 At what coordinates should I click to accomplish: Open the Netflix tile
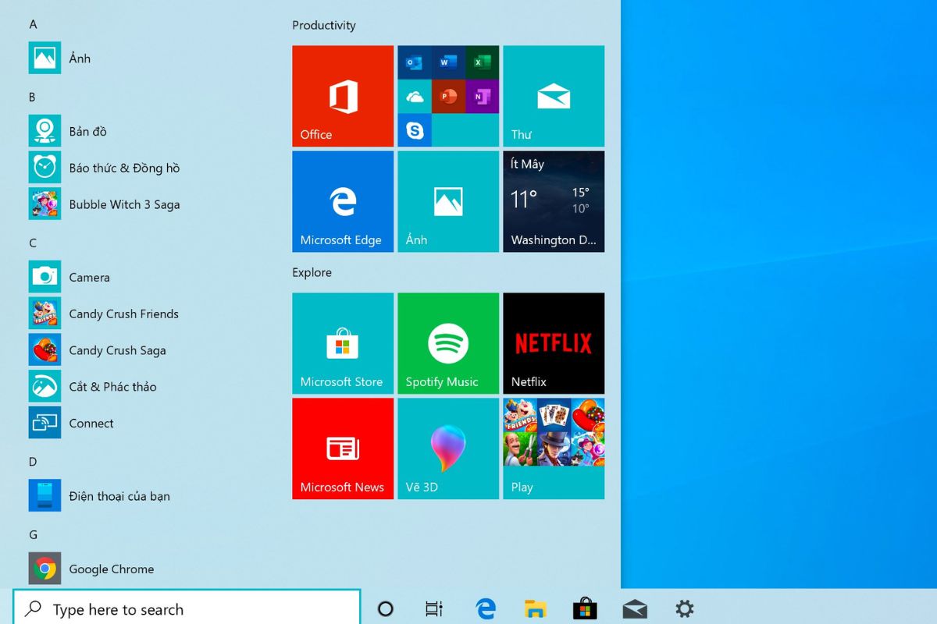(x=554, y=343)
